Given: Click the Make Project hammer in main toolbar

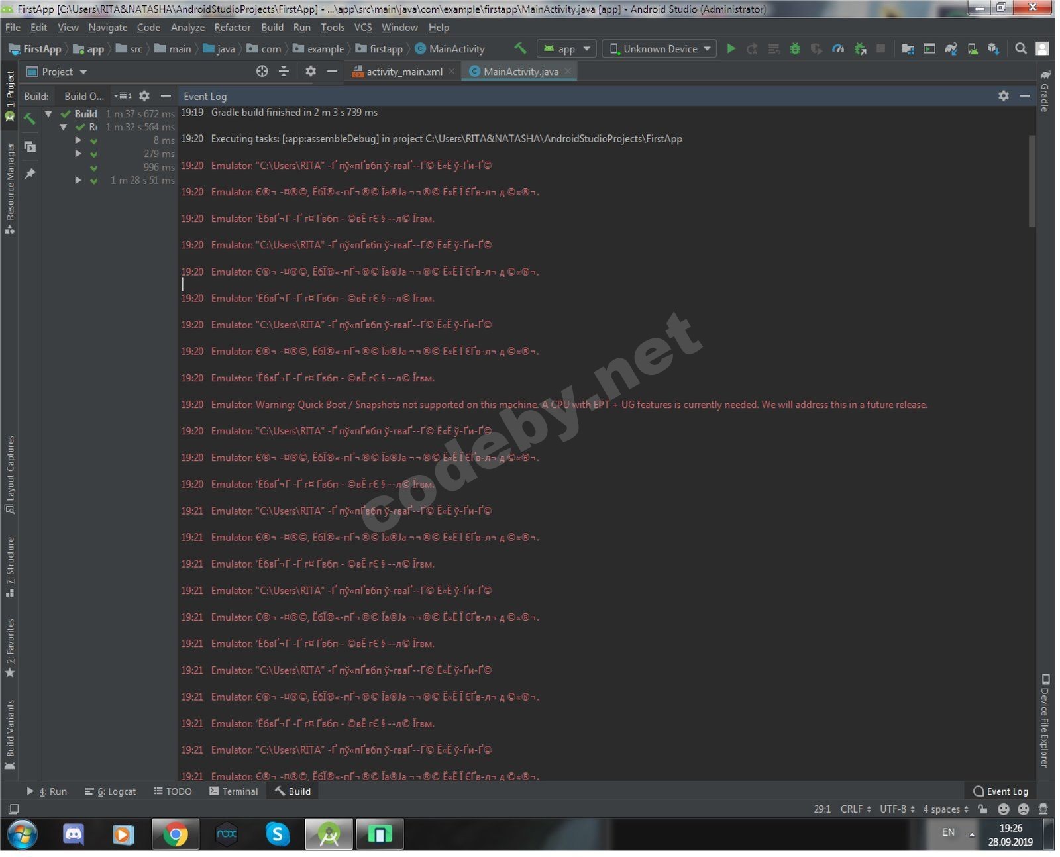Looking at the screenshot, I should (x=520, y=48).
